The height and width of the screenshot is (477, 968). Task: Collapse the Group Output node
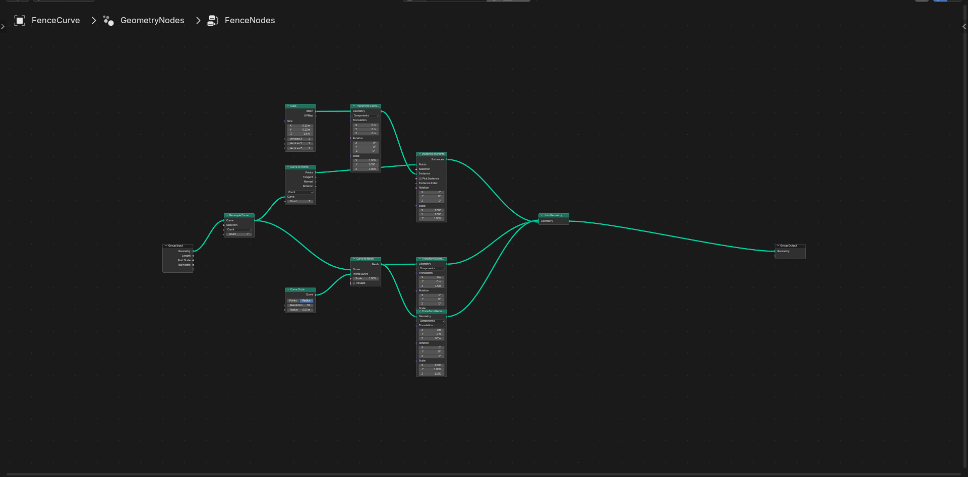778,246
